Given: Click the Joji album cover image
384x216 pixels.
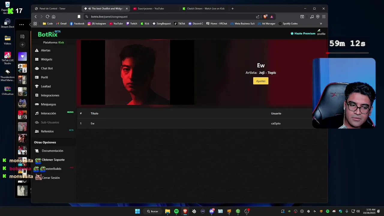Looking at the screenshot, I should [137, 72].
